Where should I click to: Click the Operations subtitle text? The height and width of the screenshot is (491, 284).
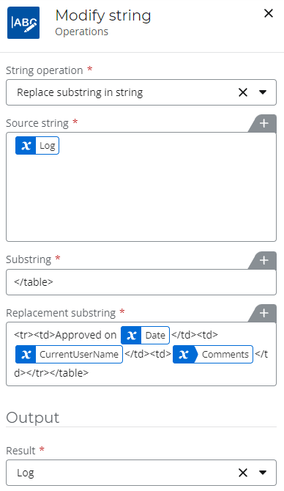click(x=82, y=32)
